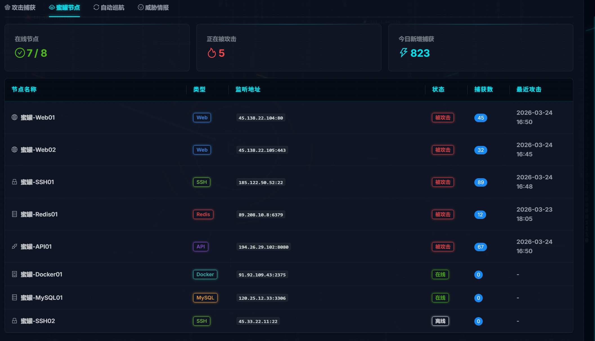This screenshot has width=595, height=341.
Task: Click the 被攻击 status badge for 蜜罐-Web01
Action: point(443,118)
